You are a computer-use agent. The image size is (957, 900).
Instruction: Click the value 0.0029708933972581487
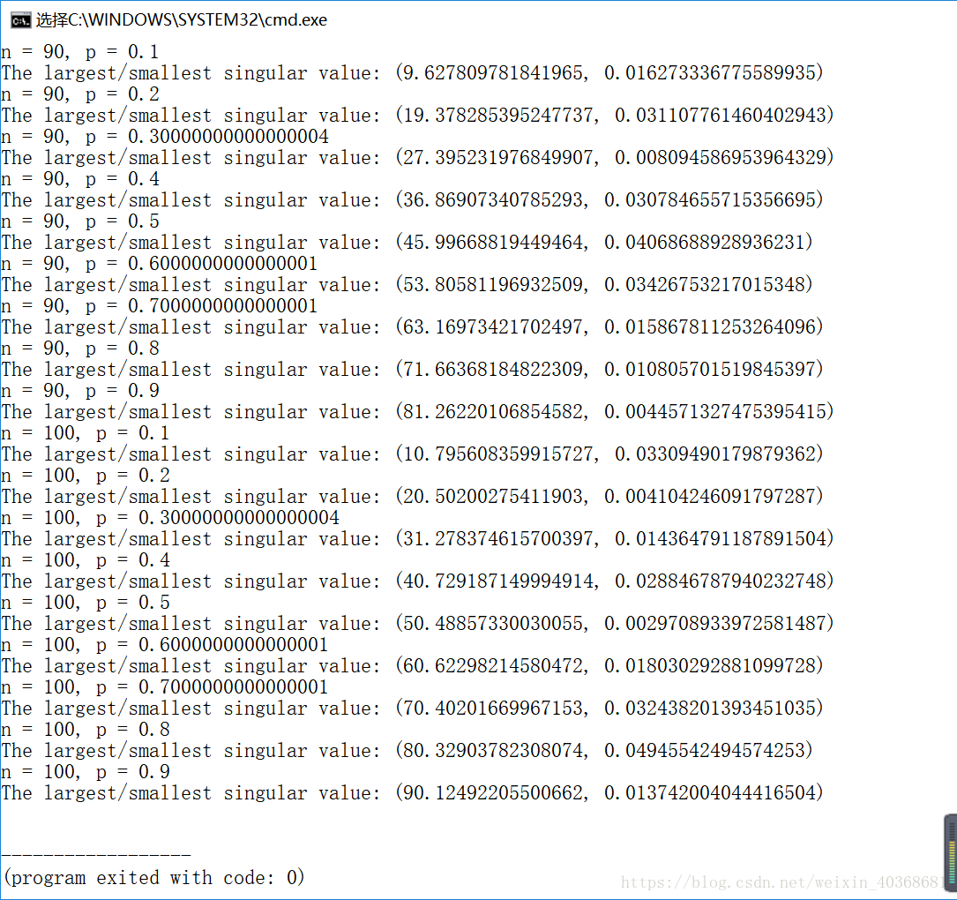coord(714,624)
